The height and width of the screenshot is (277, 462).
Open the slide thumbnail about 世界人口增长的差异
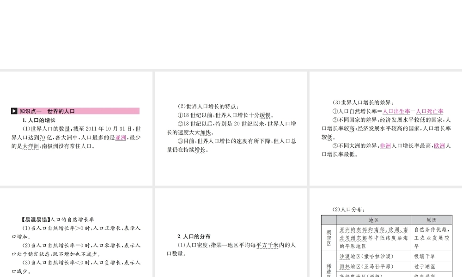click(386, 128)
